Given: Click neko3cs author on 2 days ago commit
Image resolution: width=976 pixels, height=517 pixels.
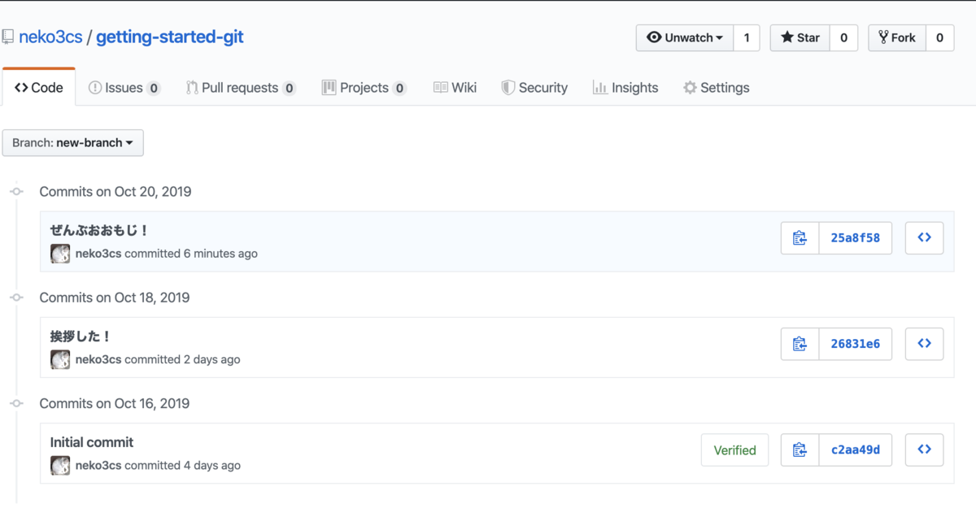Looking at the screenshot, I should coord(98,359).
